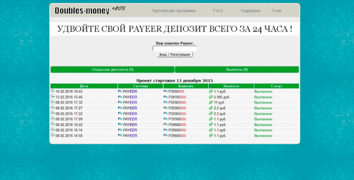Viewport: 354px width, 180px height.
Task: Go to the Поддержка page
Action: click(x=250, y=11)
